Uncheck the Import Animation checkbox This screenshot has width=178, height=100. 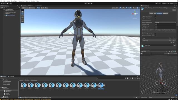pos(155,18)
